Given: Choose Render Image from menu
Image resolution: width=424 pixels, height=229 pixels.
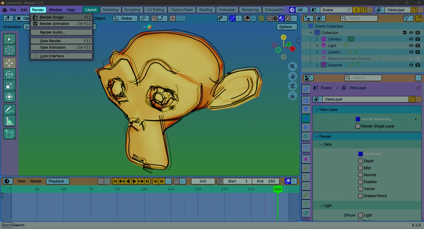Looking at the screenshot, I should tap(61, 17).
